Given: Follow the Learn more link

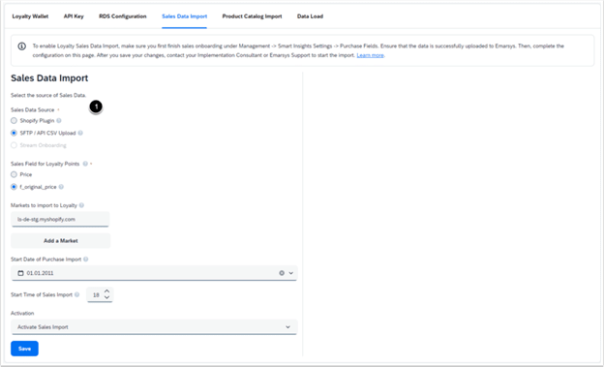Looking at the screenshot, I should [x=370, y=55].
